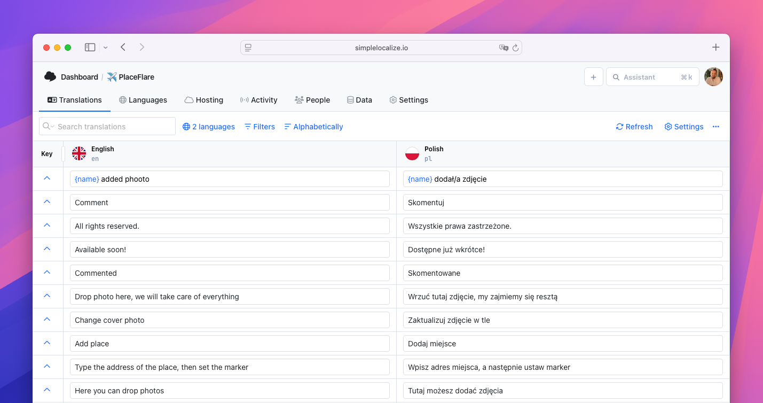
Task: Click the Refresh button
Action: point(634,127)
